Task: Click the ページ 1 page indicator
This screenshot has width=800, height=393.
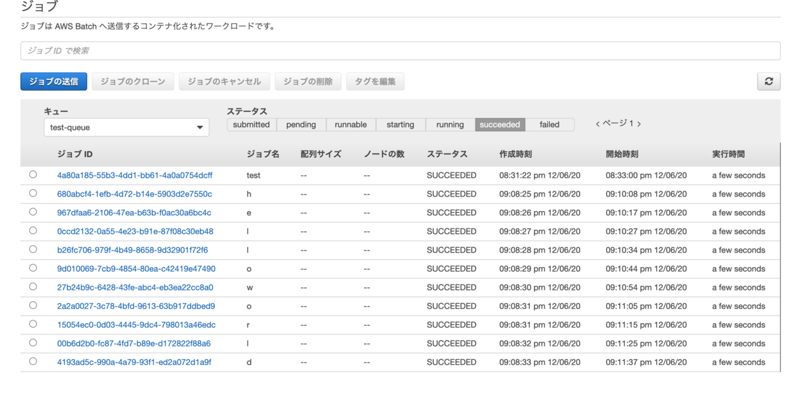Action: click(x=618, y=124)
